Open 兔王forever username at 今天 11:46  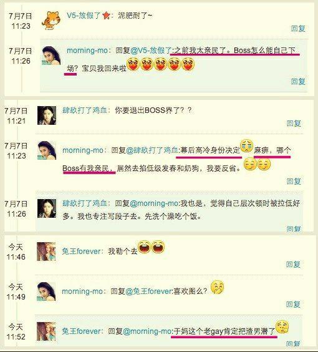point(81,251)
